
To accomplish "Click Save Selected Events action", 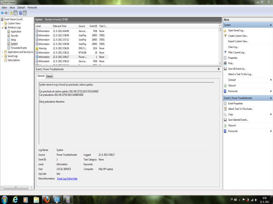I will (238, 120).
